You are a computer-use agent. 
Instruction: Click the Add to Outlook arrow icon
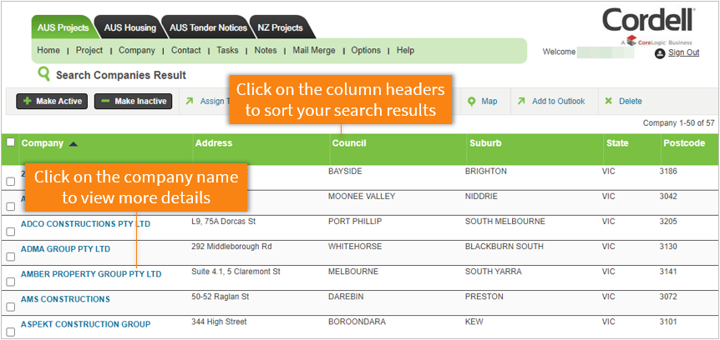(521, 102)
